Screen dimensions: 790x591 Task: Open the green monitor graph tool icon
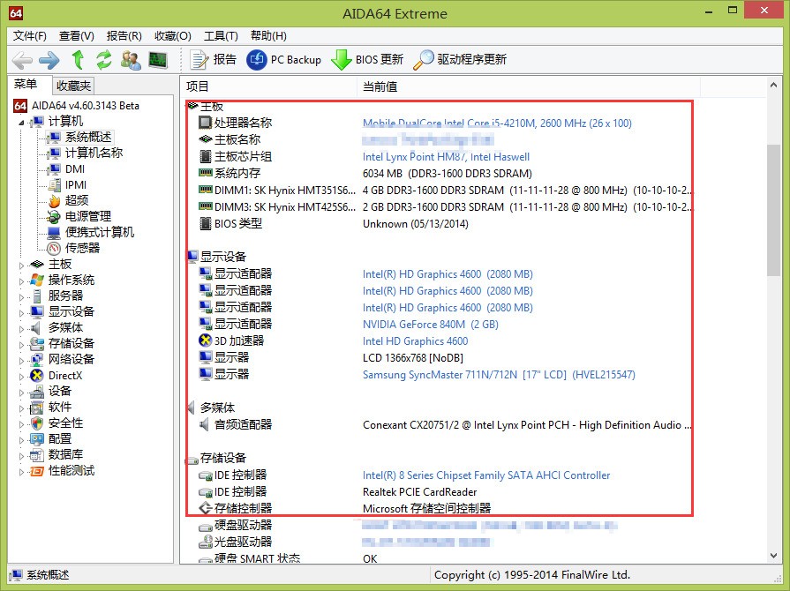point(158,60)
